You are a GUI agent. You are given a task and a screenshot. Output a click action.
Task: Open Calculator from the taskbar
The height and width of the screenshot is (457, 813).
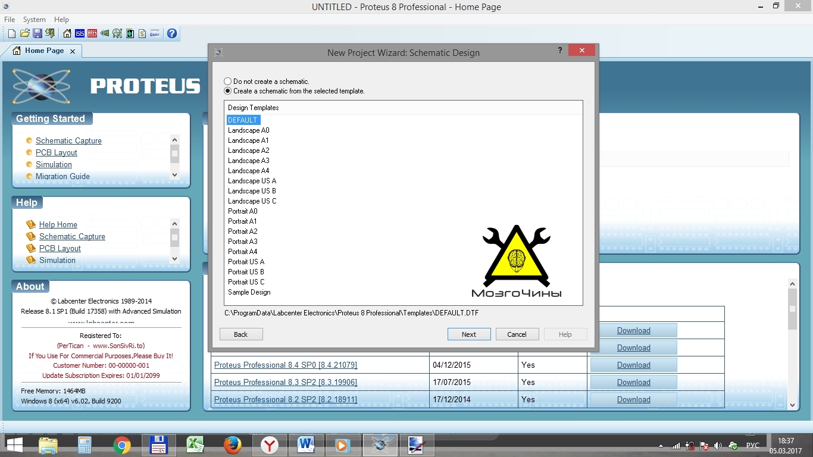coord(85,445)
